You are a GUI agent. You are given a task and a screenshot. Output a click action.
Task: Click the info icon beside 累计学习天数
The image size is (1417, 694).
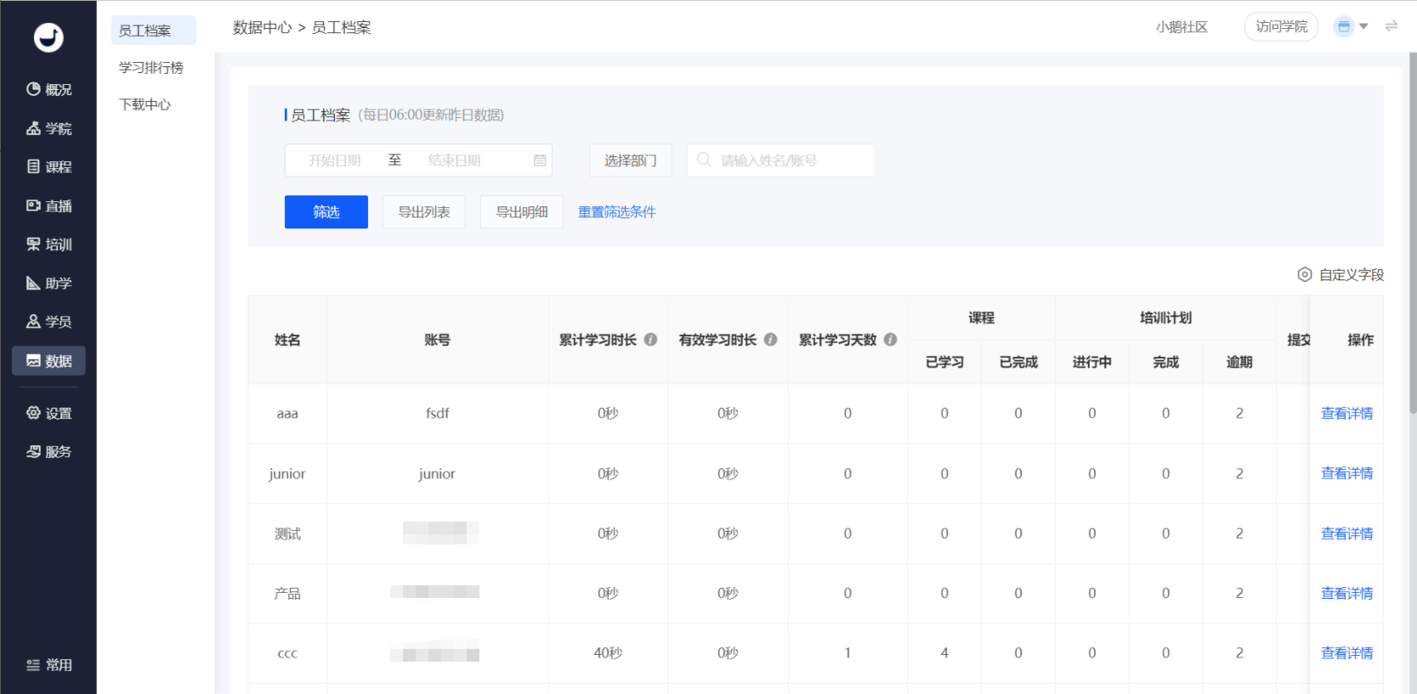click(890, 339)
